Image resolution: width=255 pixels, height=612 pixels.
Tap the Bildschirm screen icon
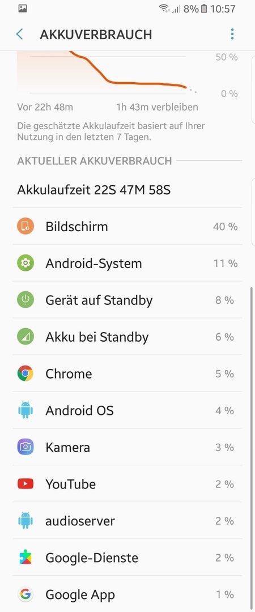pos(25,226)
